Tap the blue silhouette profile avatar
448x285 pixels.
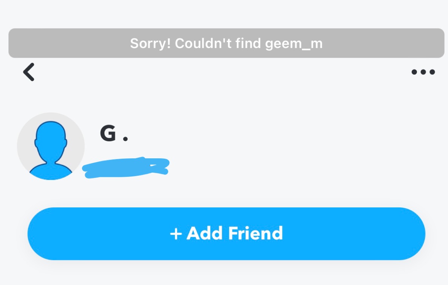tap(51, 146)
